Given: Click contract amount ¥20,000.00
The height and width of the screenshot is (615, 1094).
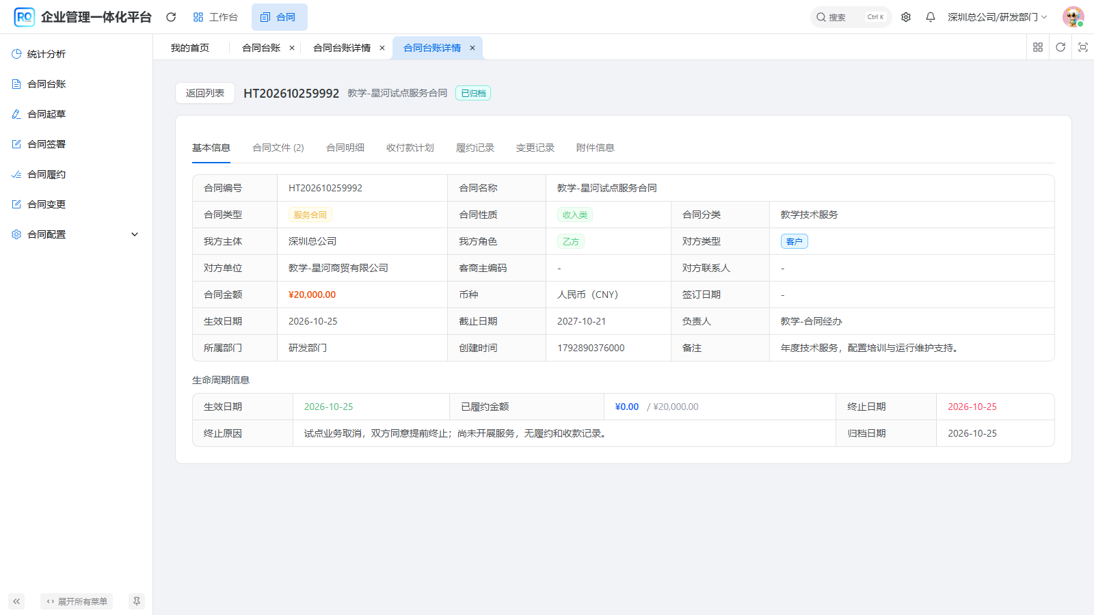Looking at the screenshot, I should (312, 295).
